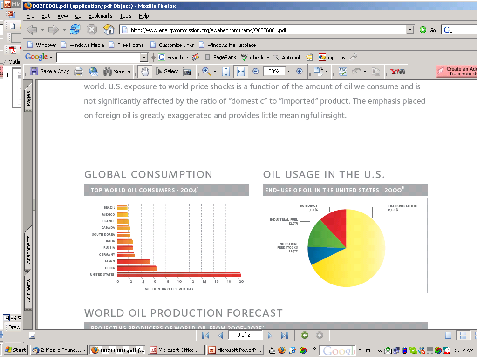This screenshot has width=477, height=357.
Task: Click the Fit Width icon
Action: 241,71
